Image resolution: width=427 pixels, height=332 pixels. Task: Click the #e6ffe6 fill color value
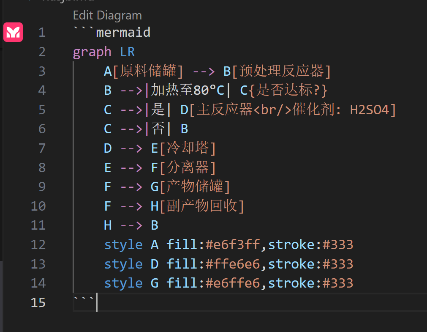pyautogui.click(x=233, y=283)
